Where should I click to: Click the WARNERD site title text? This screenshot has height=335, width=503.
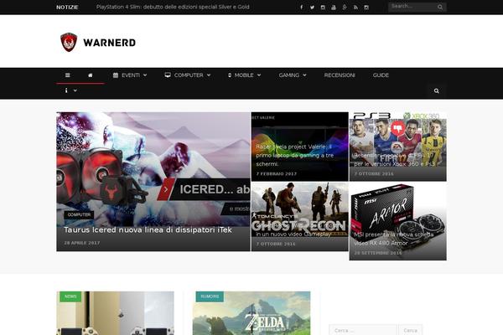[109, 43]
